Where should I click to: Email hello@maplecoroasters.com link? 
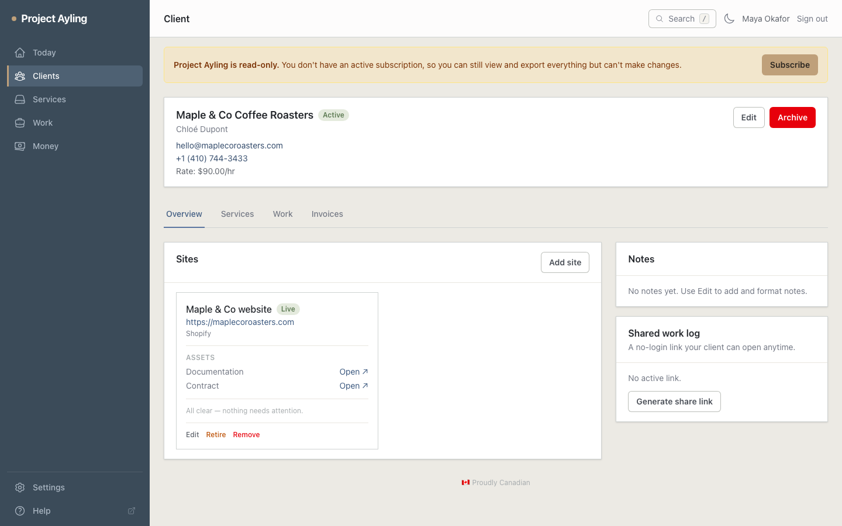[x=229, y=146]
